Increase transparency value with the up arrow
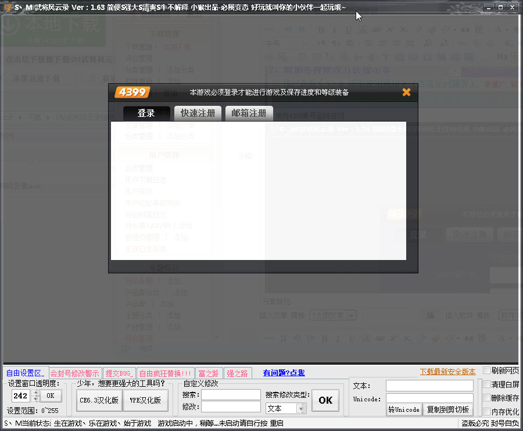523x431 pixels. [35, 393]
